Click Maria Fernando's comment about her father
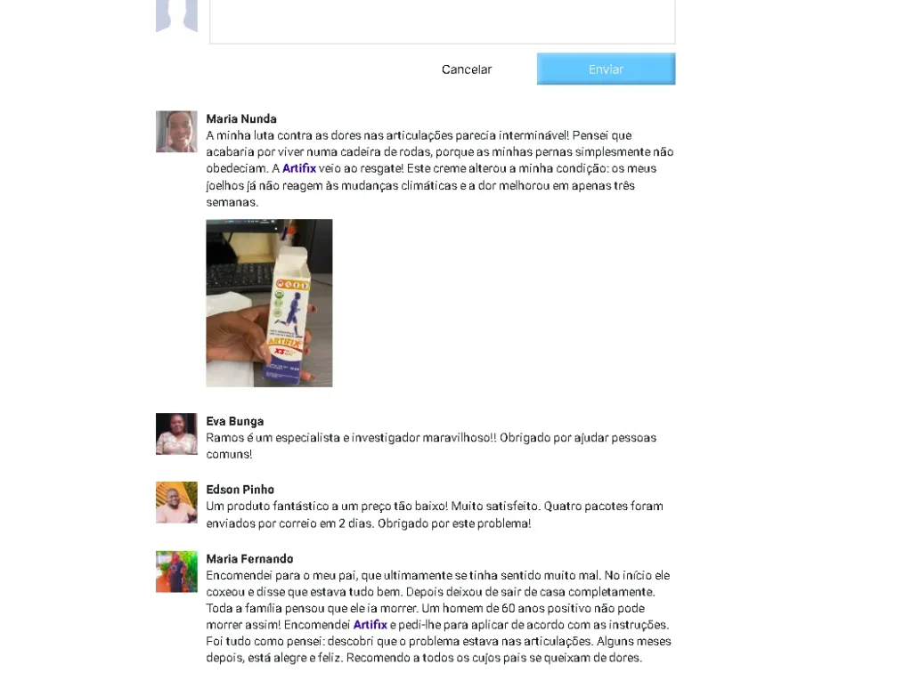 (438, 616)
